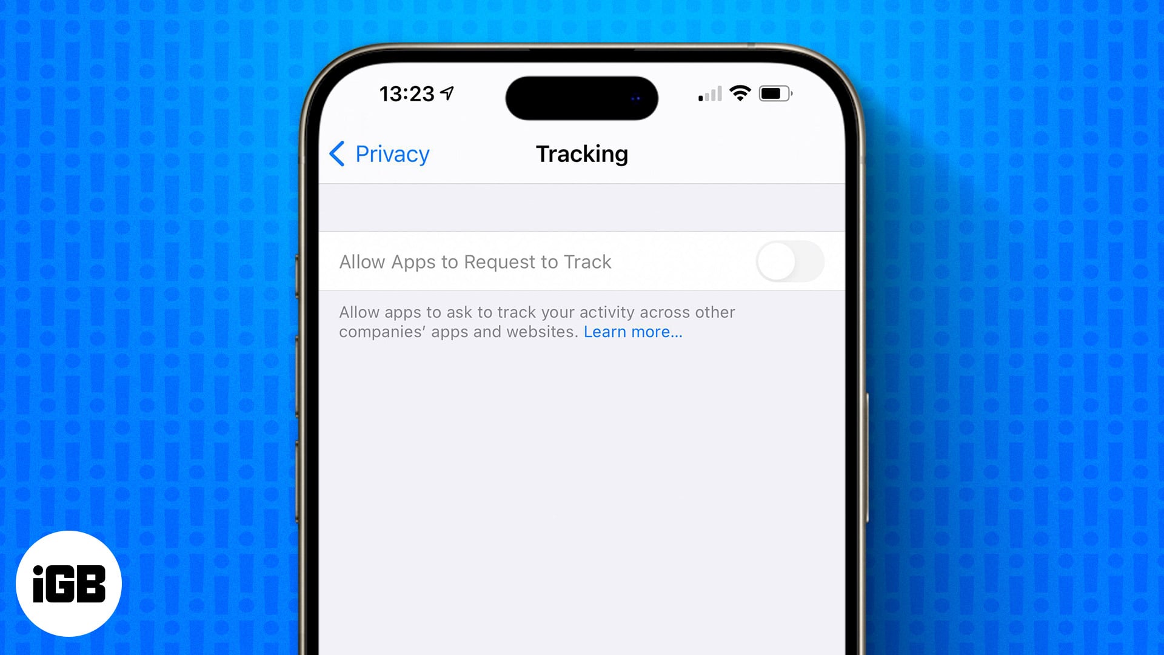The height and width of the screenshot is (655, 1164).
Task: Tap the Dynamic Island area
Action: point(581,97)
